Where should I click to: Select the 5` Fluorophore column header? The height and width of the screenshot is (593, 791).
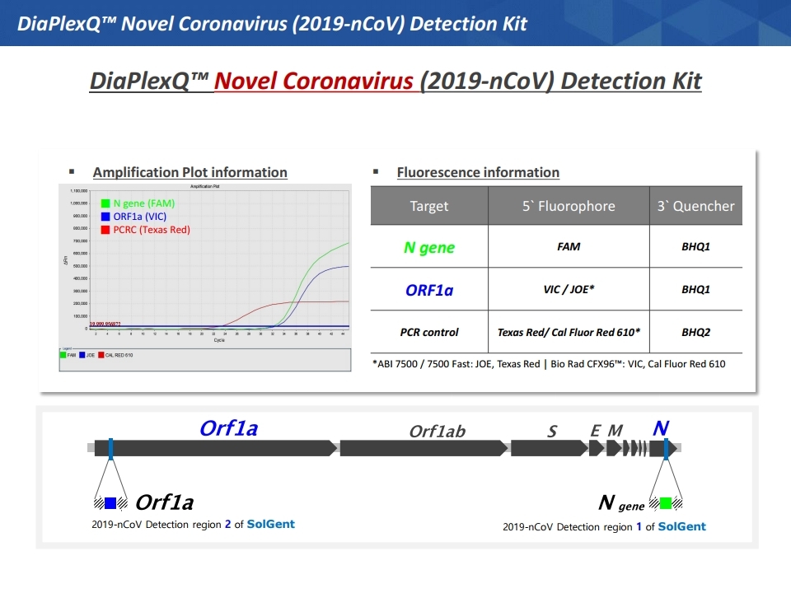(569, 206)
